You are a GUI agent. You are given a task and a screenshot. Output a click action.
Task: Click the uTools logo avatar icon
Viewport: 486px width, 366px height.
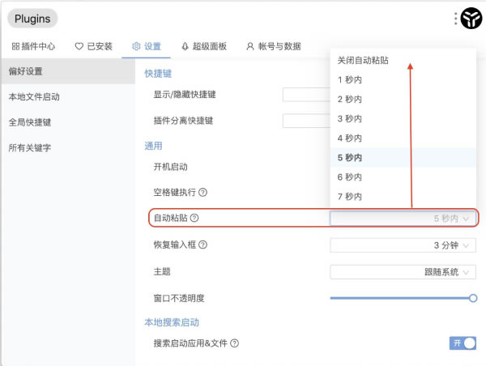coord(471,19)
